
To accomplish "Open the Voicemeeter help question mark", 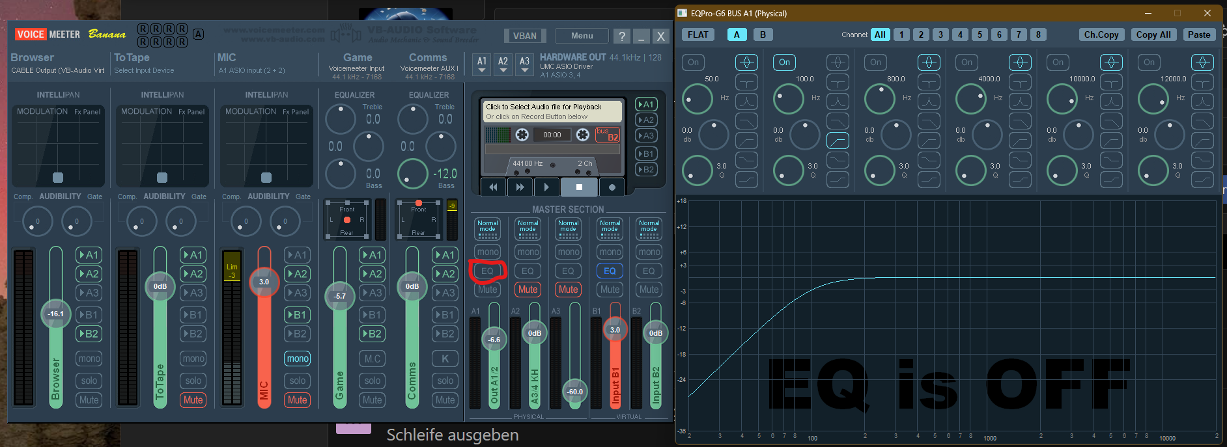I will 622,36.
